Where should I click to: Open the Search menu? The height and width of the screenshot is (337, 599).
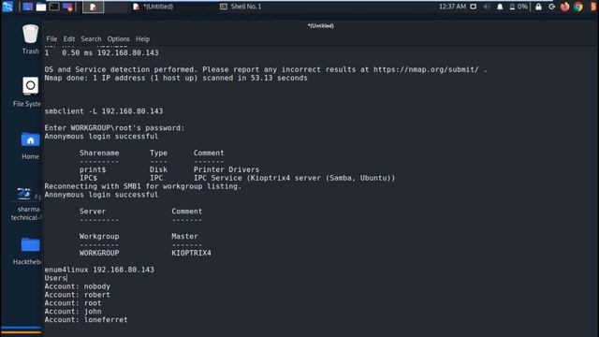point(91,39)
